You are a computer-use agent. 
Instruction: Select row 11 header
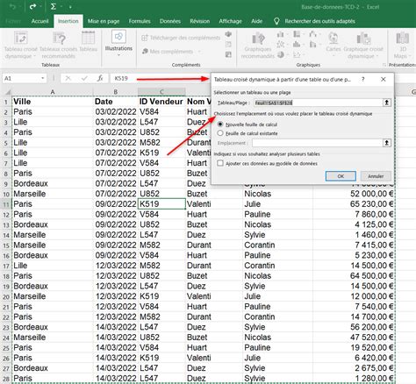(6, 204)
